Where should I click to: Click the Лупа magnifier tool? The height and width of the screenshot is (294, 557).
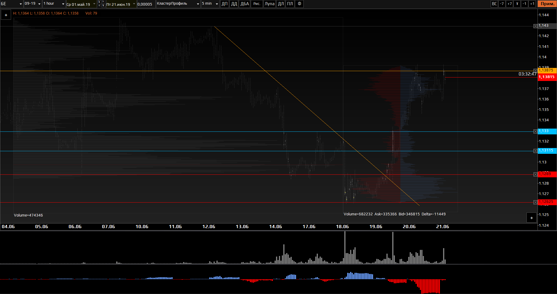[269, 4]
